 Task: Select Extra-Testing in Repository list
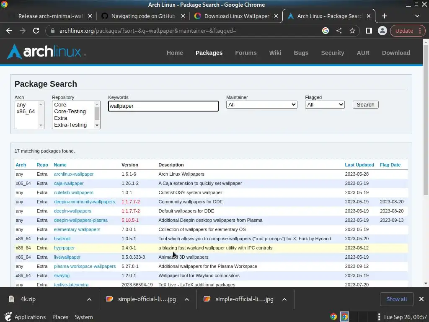pyautogui.click(x=70, y=125)
